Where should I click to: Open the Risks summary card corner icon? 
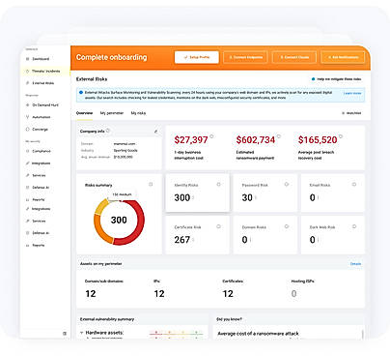point(151,185)
